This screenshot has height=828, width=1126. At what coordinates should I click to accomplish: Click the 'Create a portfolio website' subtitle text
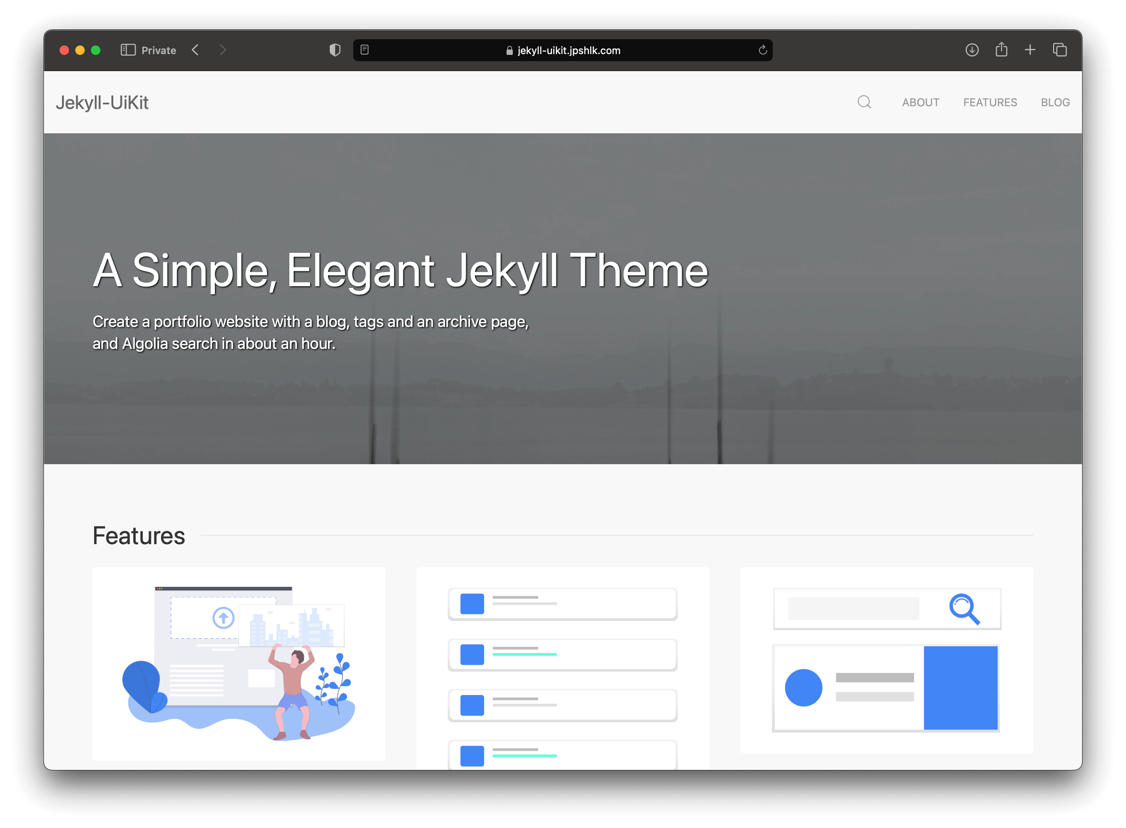pyautogui.click(x=311, y=332)
